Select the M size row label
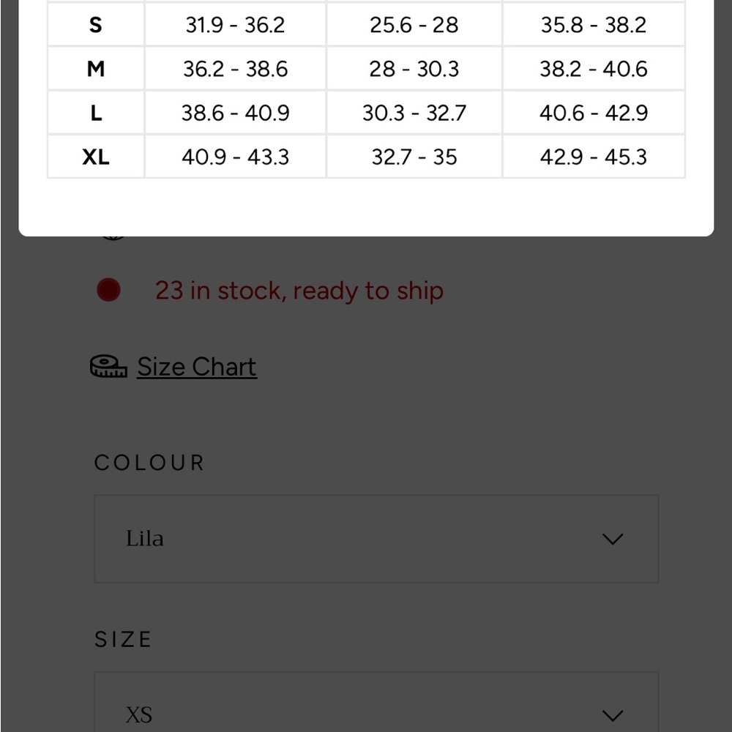 96,69
